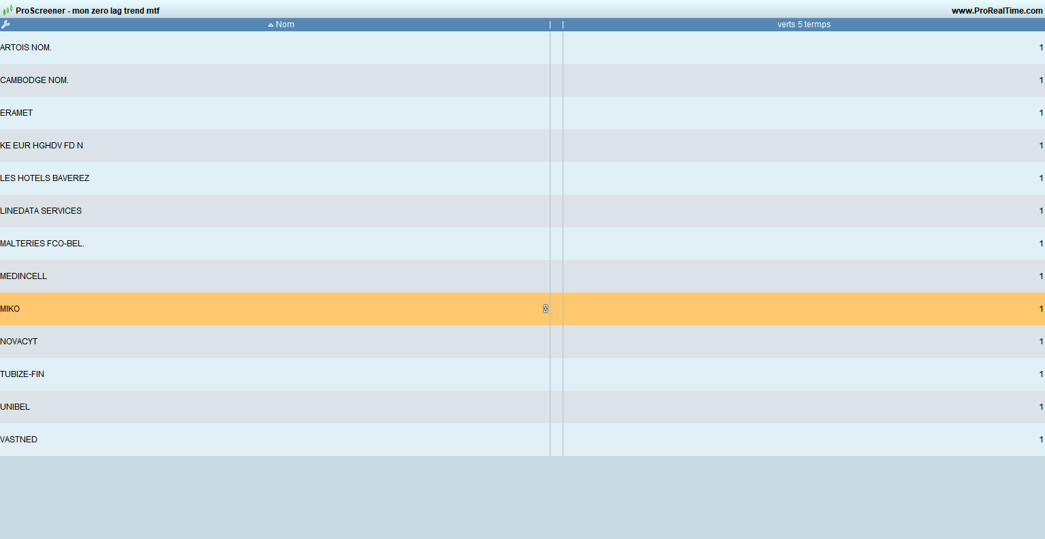
Task: Click the value 1 in the MIKO row
Action: pos(1041,309)
